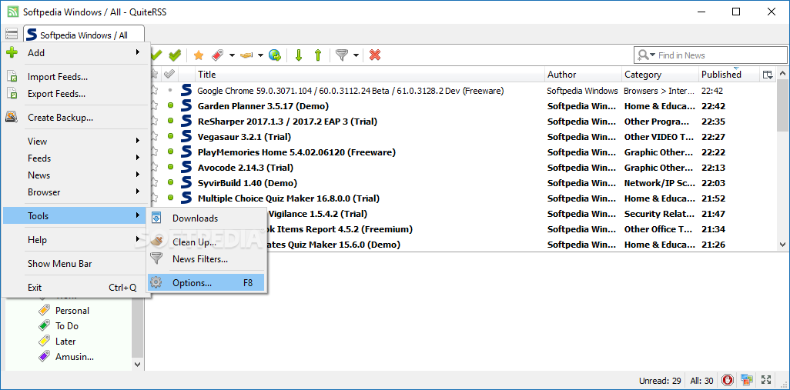
Task: Click the fullscreen arrows status icon
Action: (766, 380)
